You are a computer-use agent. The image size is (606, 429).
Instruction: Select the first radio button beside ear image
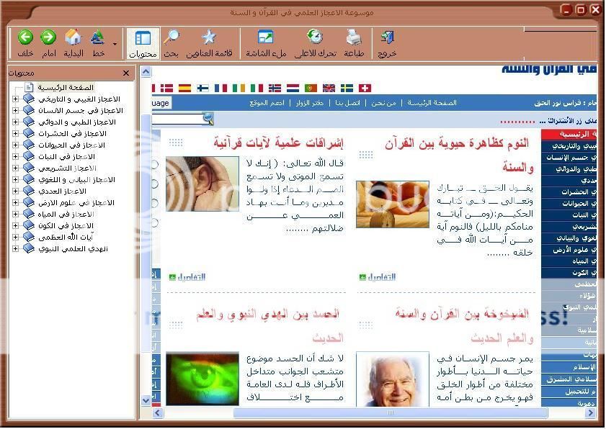153,165
